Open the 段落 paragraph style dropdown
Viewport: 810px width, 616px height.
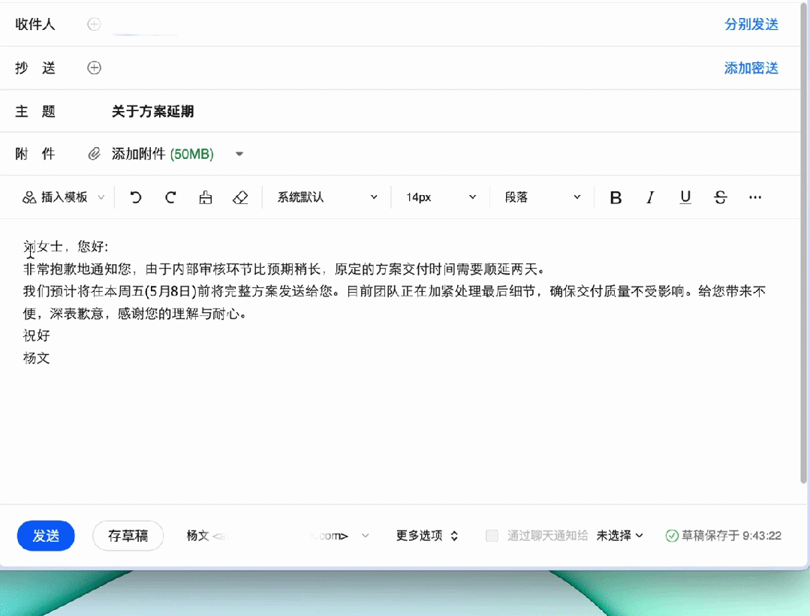[x=543, y=197]
